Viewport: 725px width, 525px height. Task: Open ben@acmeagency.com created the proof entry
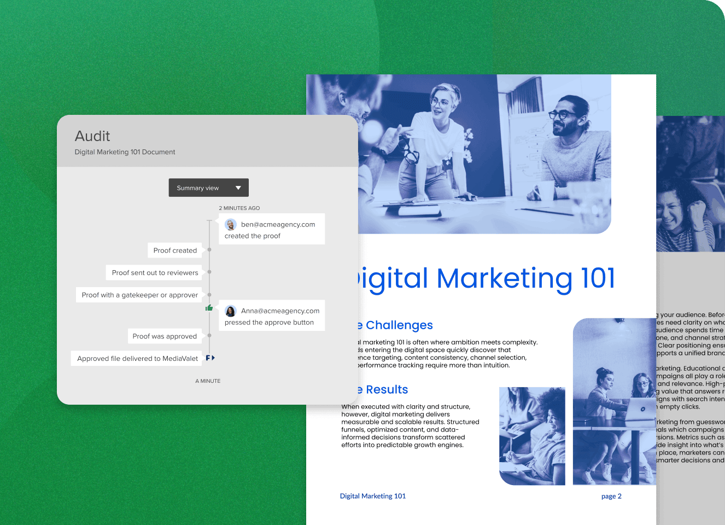click(x=271, y=230)
